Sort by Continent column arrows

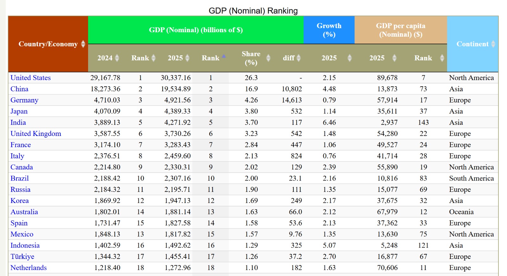coord(493,44)
